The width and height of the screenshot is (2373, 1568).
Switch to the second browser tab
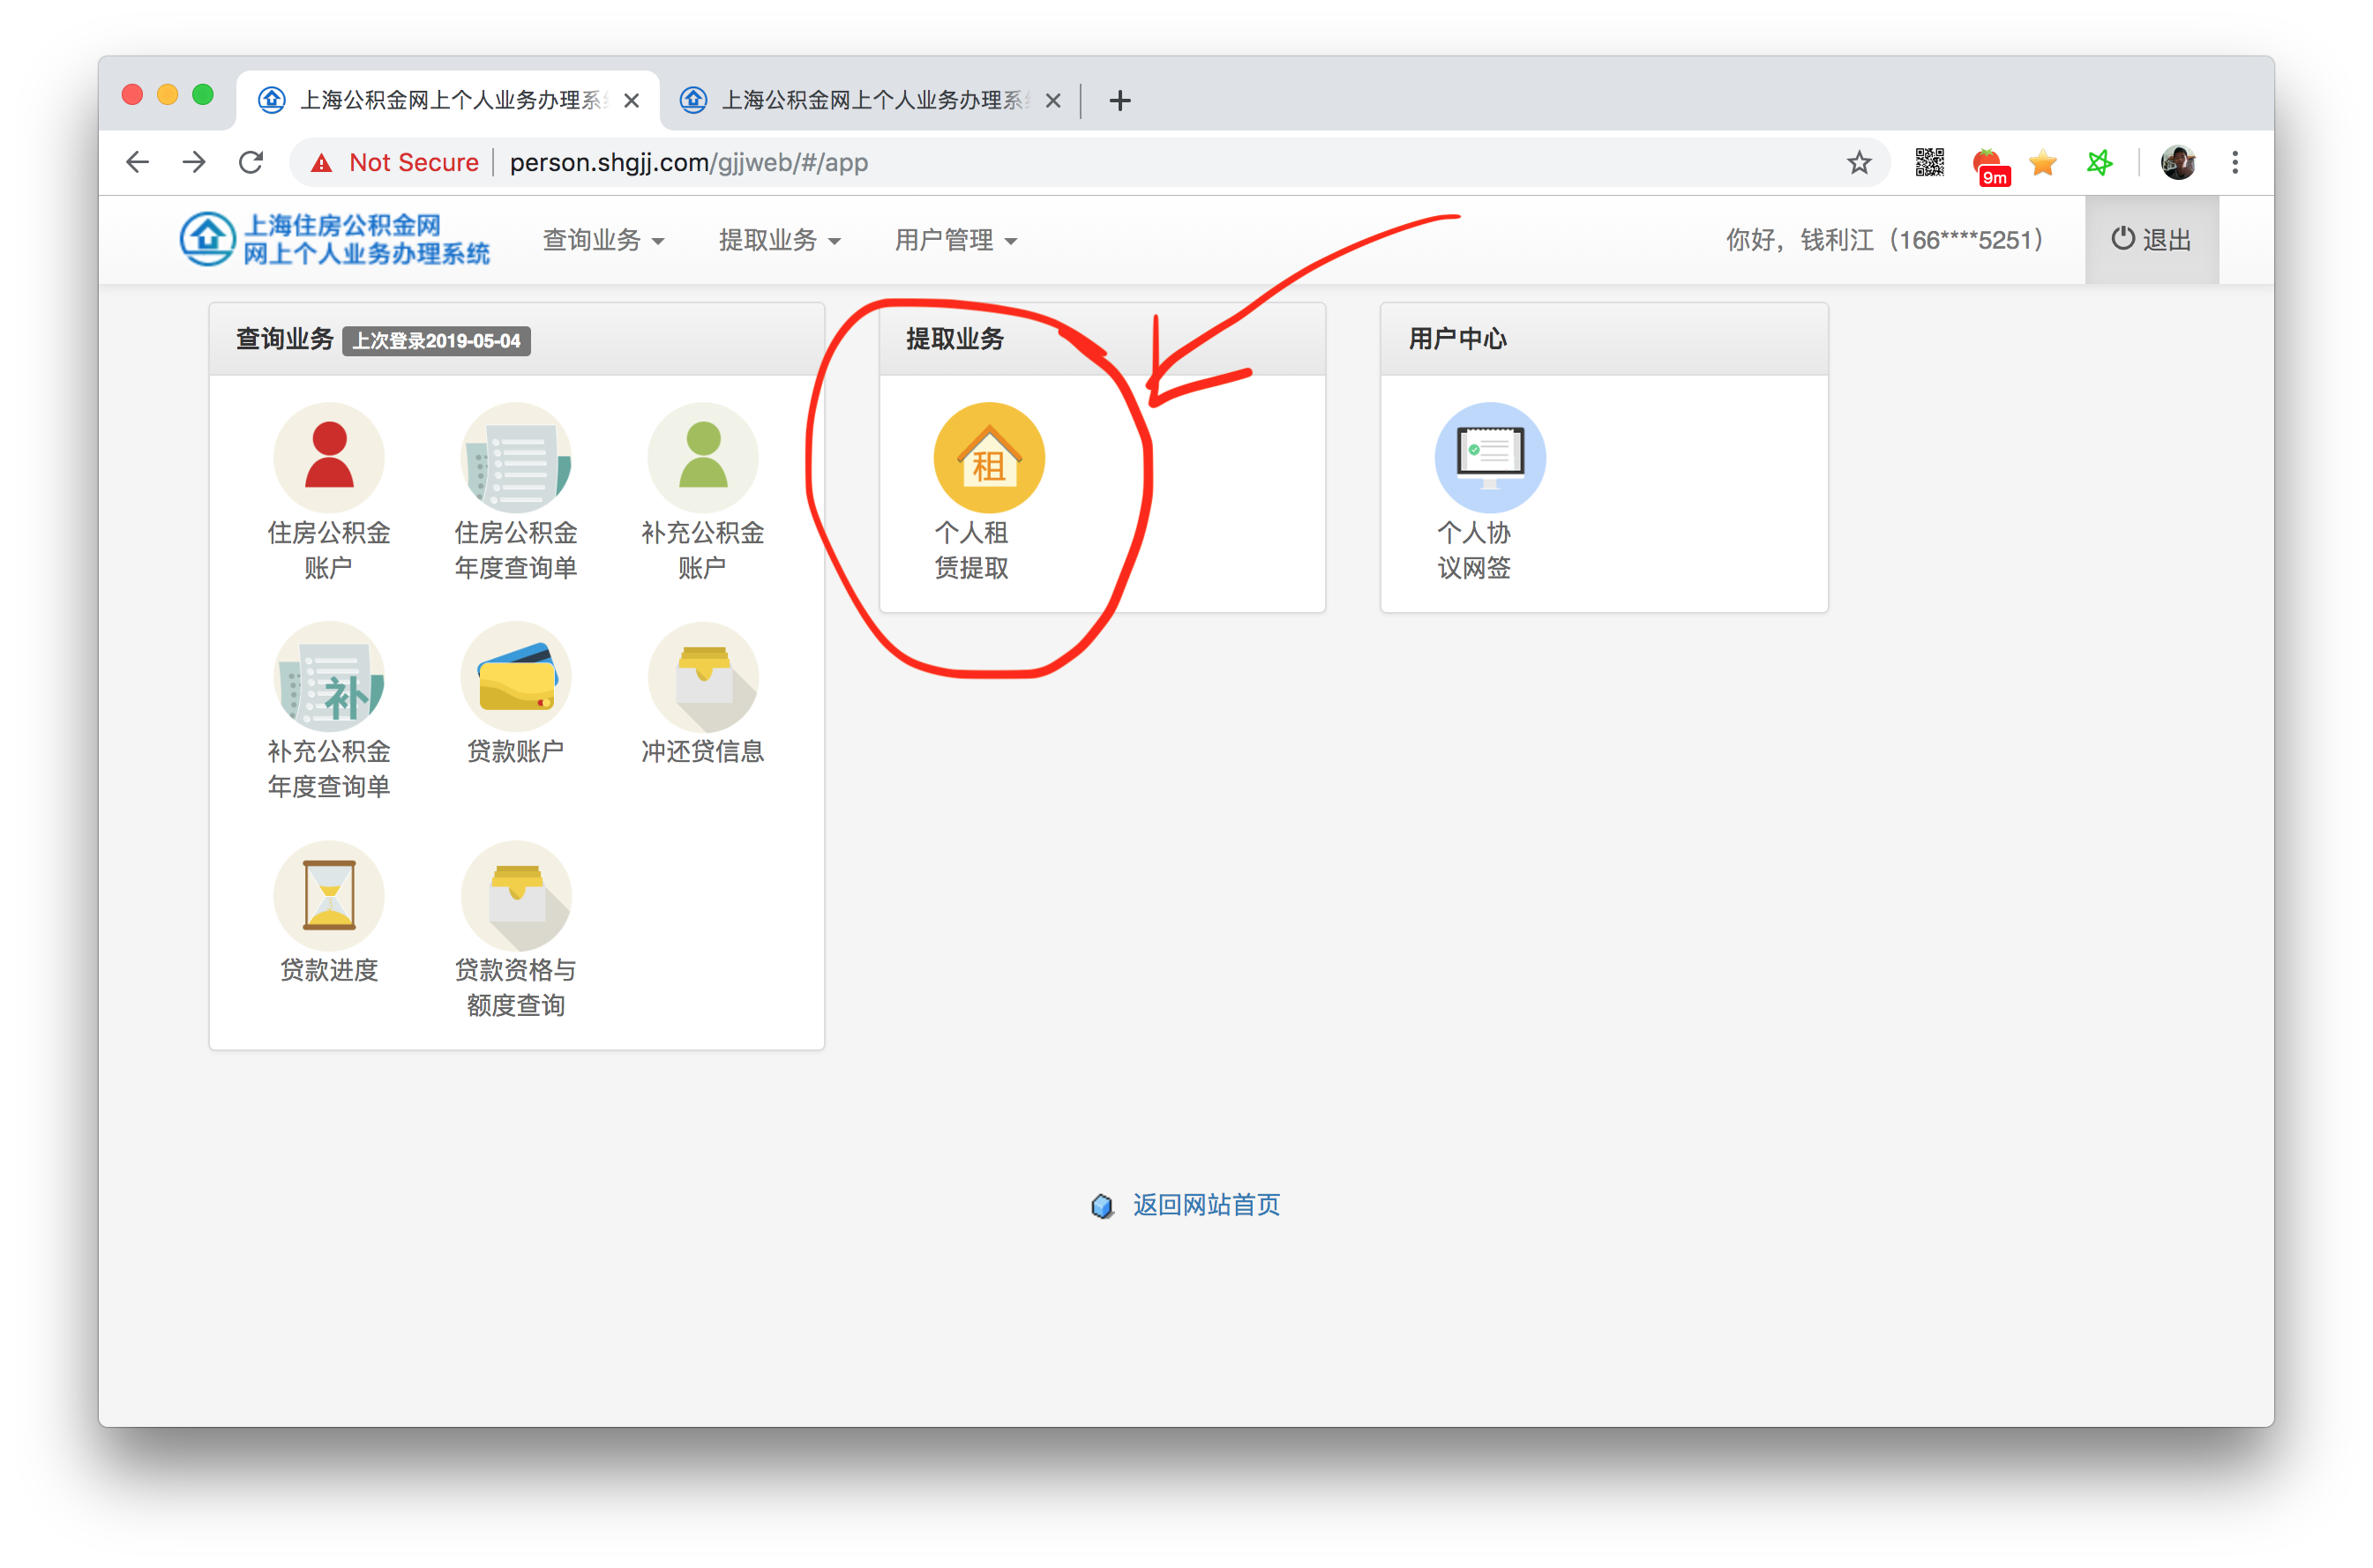coord(870,100)
